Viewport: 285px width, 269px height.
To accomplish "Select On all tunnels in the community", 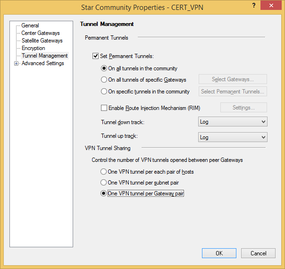I will 104,68.
